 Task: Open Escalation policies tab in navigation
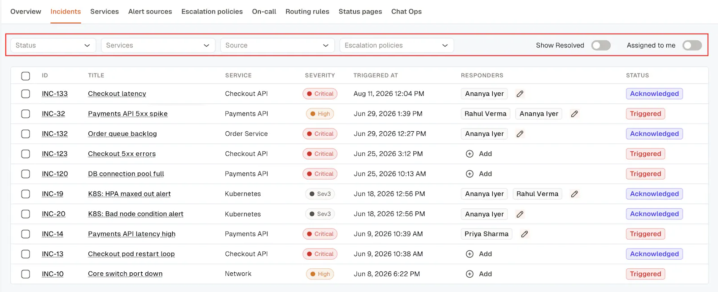tap(212, 12)
